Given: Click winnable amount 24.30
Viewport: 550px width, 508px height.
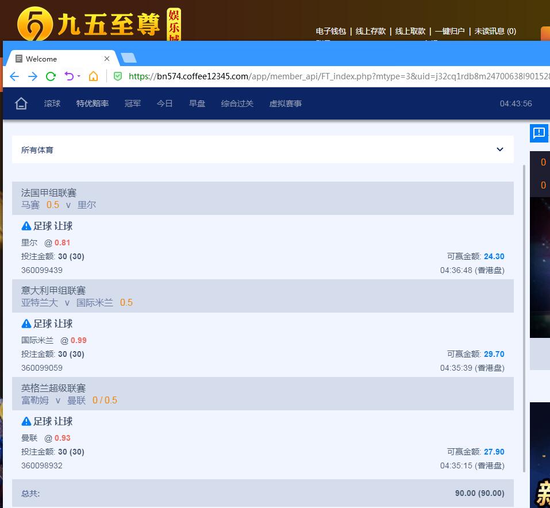Looking at the screenshot, I should tap(494, 256).
